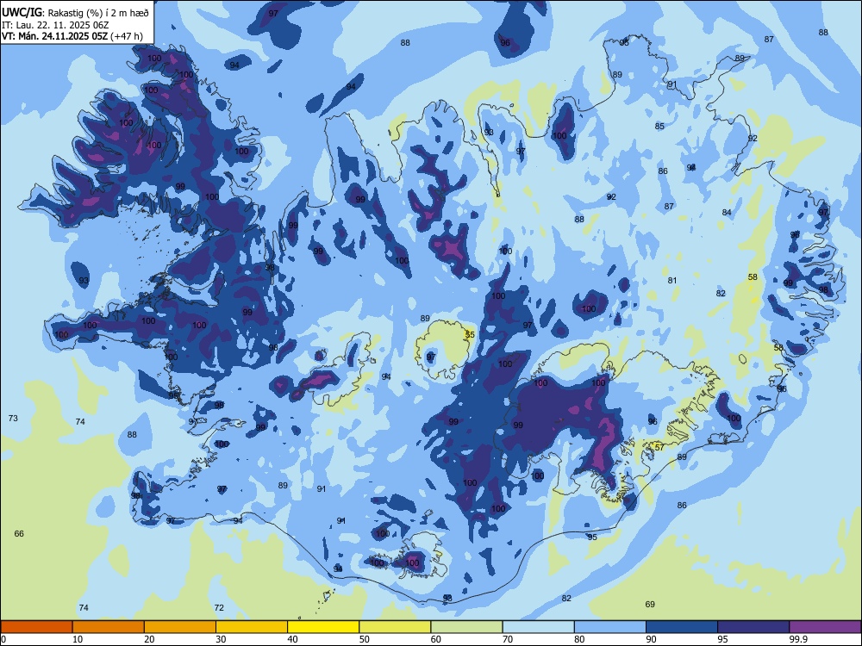This screenshot has width=862, height=646.
Task: Pick the 95–99.9 navy legend swatch
Action: pyautogui.click(x=753, y=627)
